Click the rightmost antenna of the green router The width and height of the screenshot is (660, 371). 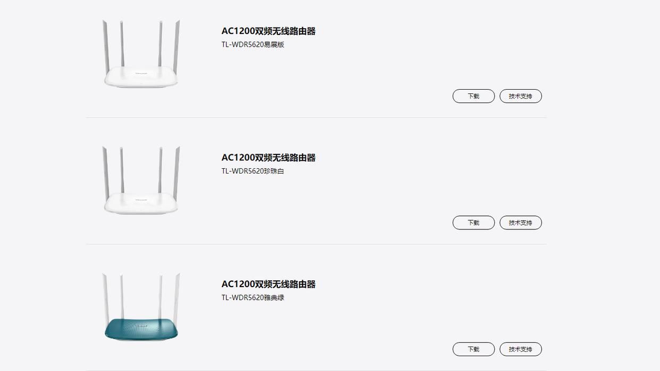coord(176,300)
